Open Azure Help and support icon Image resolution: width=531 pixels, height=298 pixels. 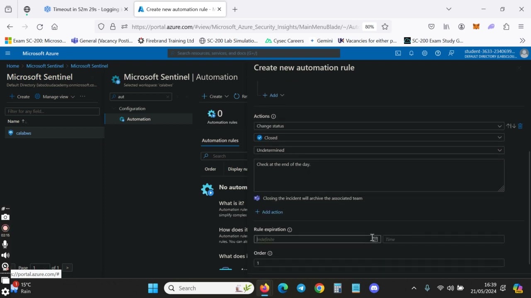[x=438, y=53]
